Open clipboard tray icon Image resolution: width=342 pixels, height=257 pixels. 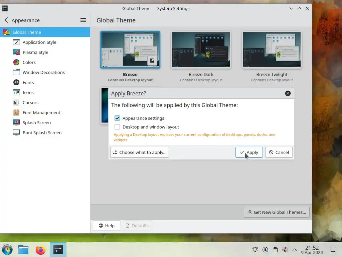coord(275,250)
